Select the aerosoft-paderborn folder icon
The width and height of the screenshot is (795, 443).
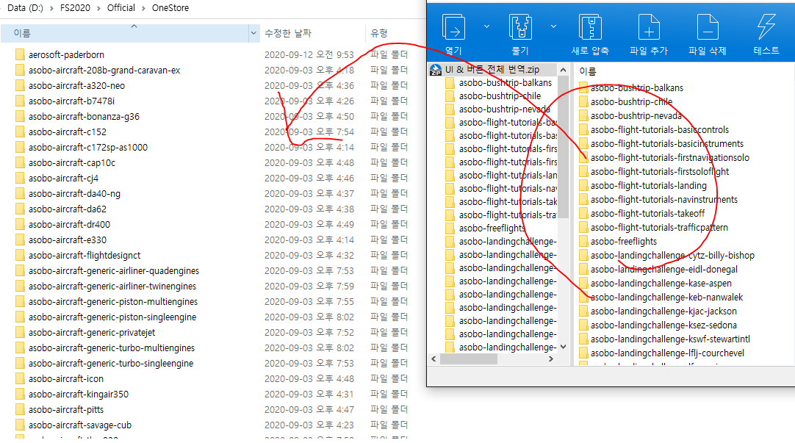(20, 55)
